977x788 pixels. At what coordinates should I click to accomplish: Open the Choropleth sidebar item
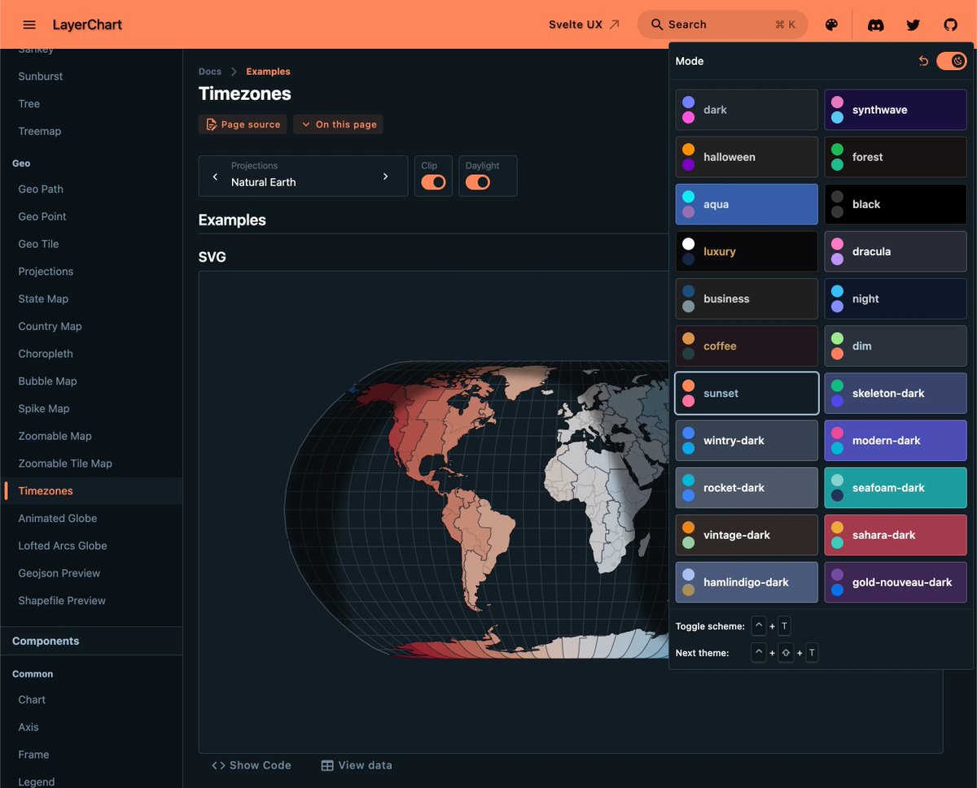click(46, 354)
